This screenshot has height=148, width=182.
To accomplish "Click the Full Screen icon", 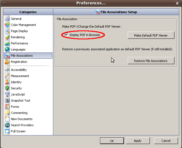I will 7,131.
